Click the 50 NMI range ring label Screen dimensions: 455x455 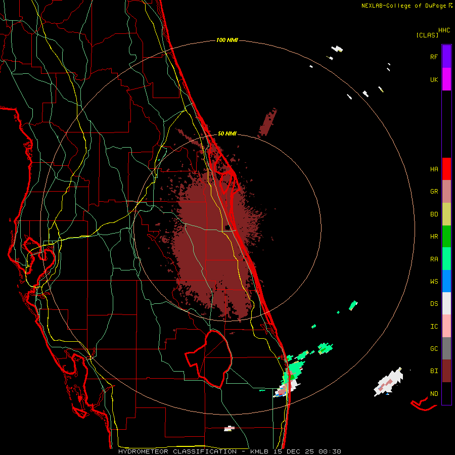click(x=227, y=133)
